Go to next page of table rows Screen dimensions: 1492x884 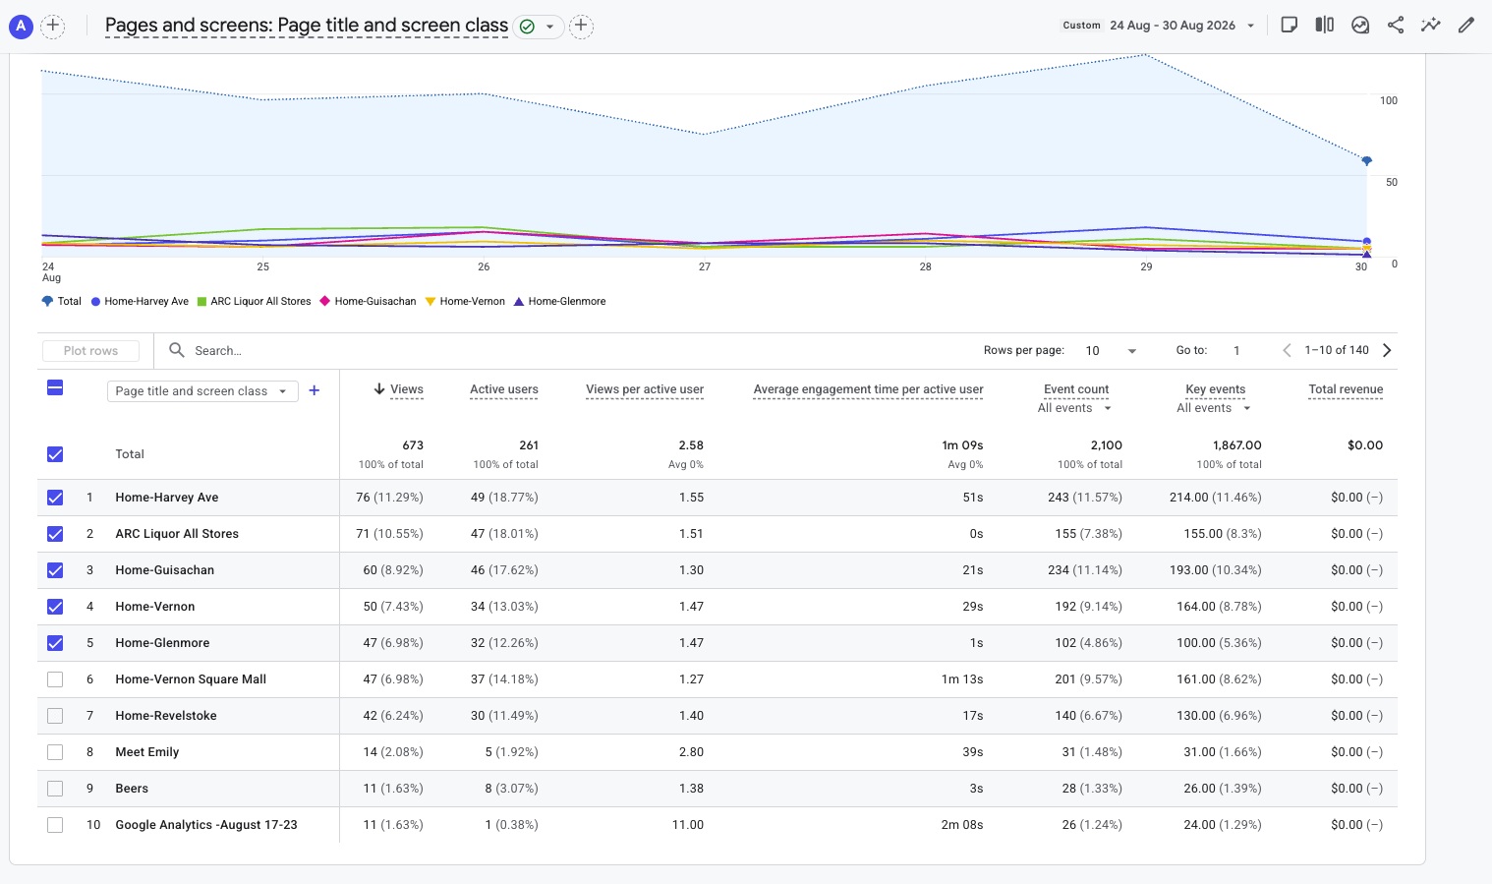1387,350
